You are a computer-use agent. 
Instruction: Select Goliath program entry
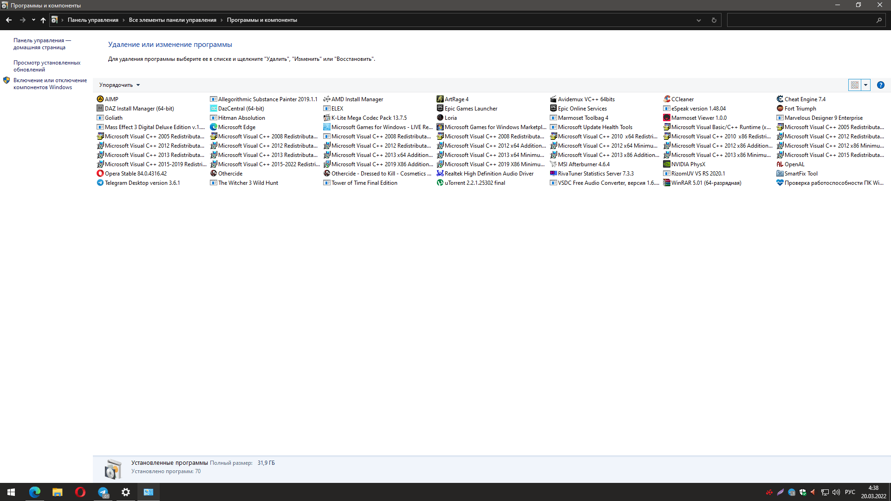[x=113, y=118]
